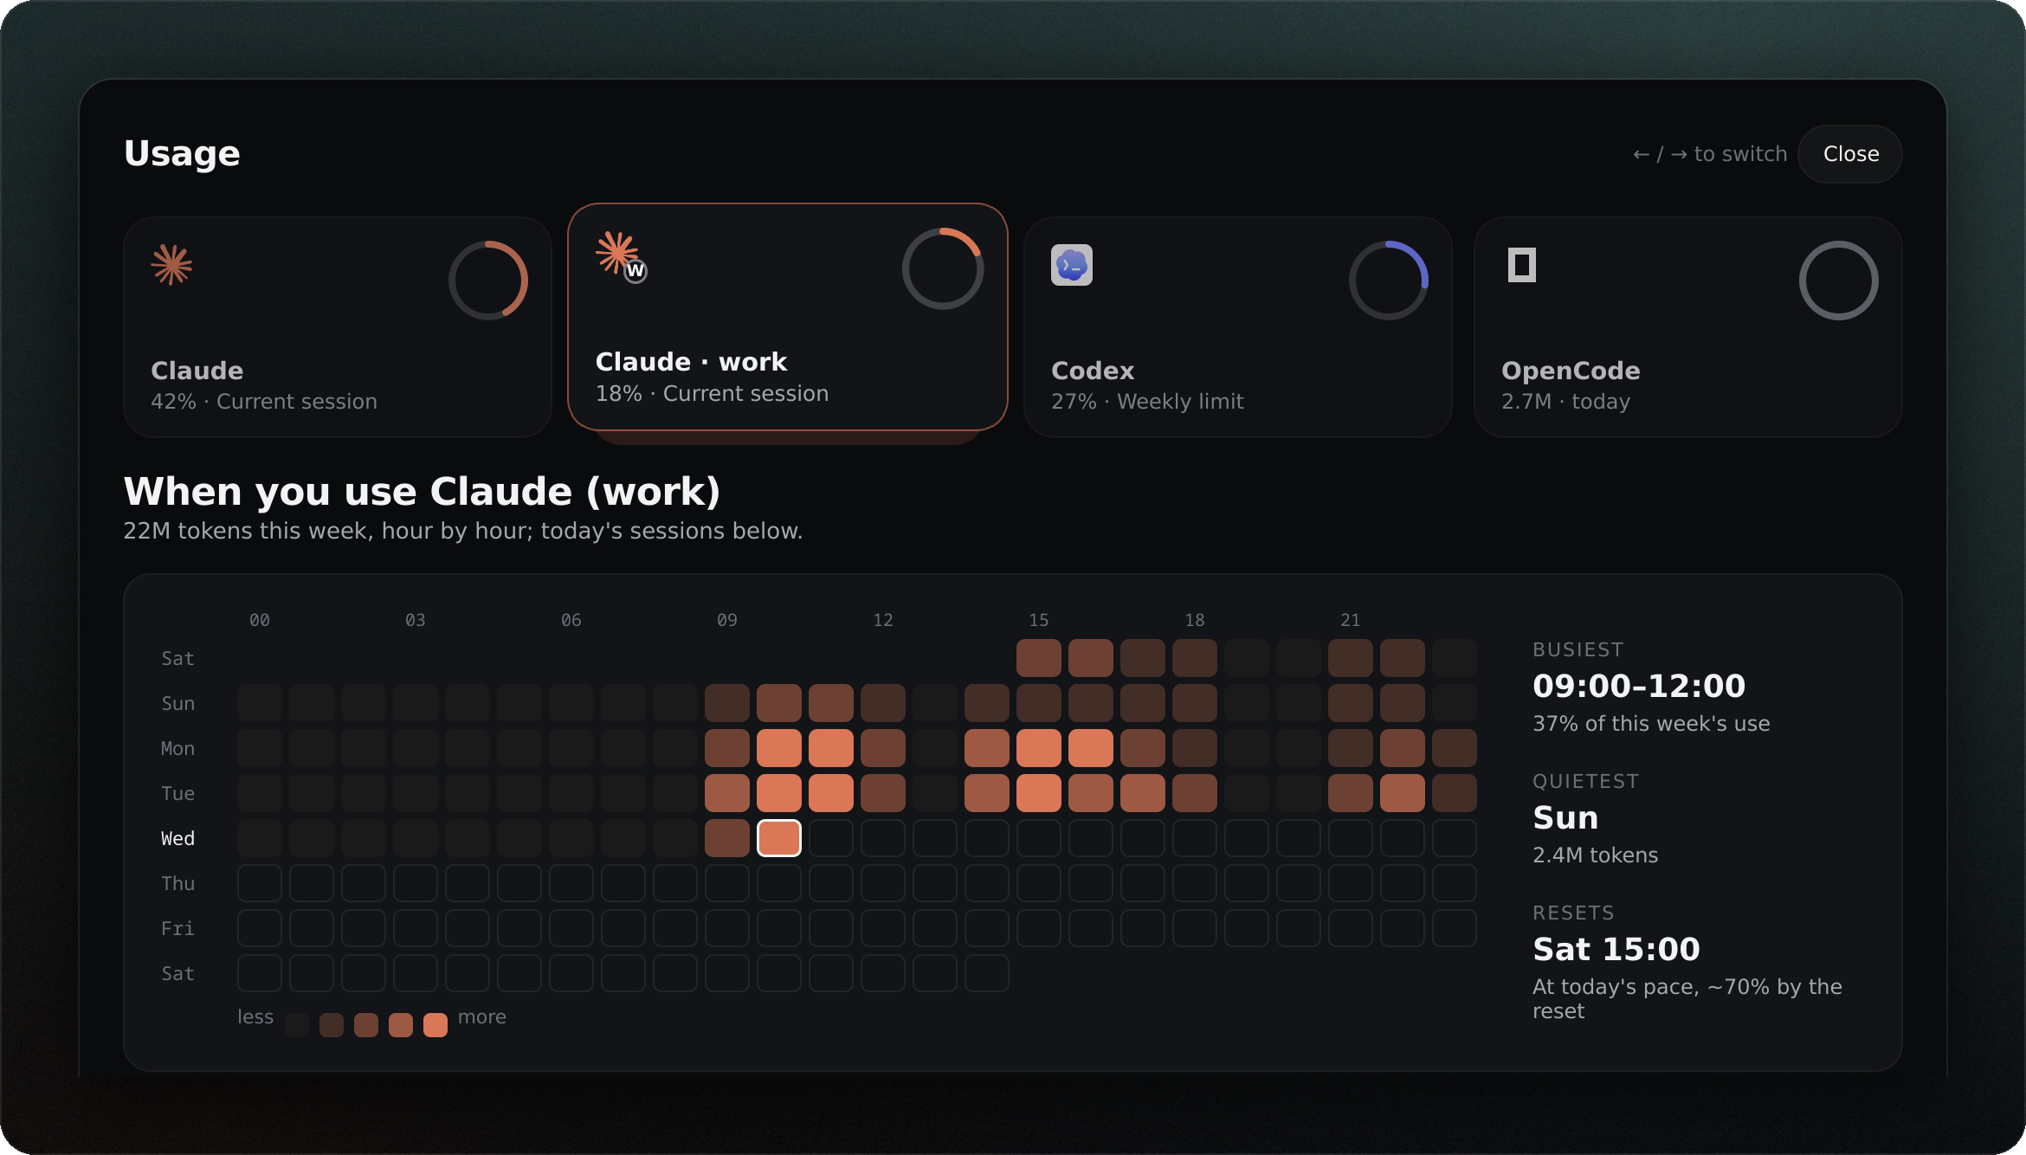Click the Claude starburst logo icon
This screenshot has width=2026, height=1155.
coord(171,264)
